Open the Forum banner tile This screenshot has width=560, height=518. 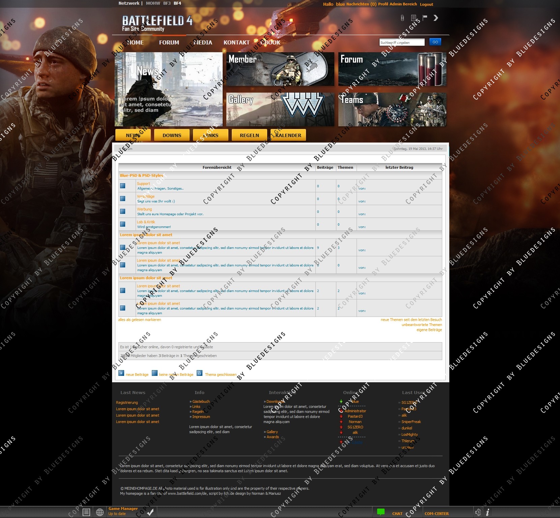[392, 69]
